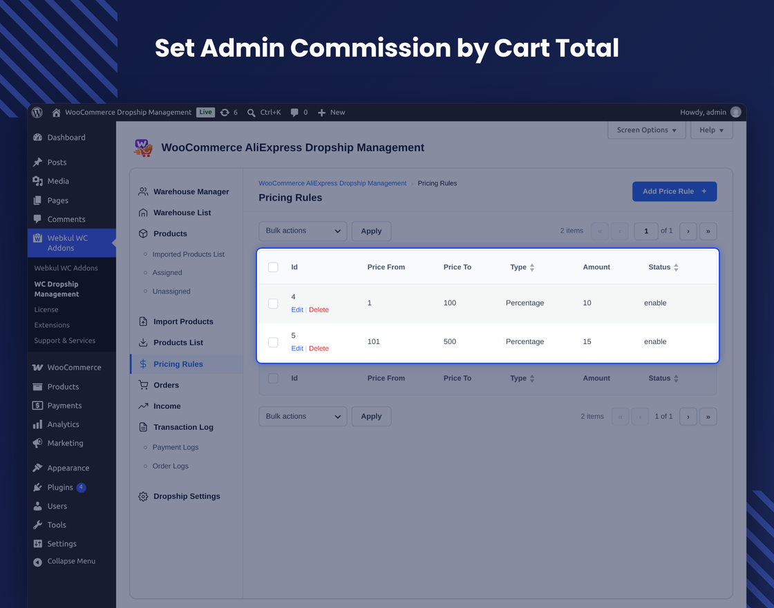Click Delete link for rule Id 5
This screenshot has height=608, width=774.
coord(319,348)
